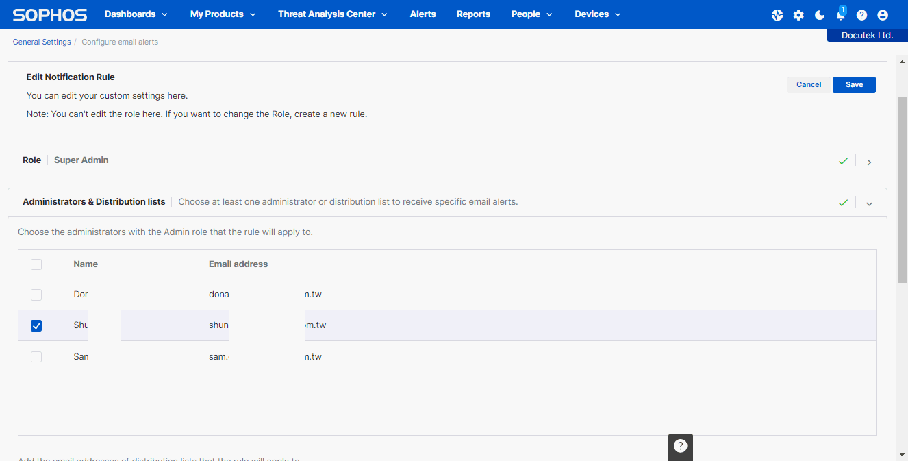The width and height of the screenshot is (908, 461).
Task: Open Threat Analysis Center dropdown
Action: click(333, 14)
